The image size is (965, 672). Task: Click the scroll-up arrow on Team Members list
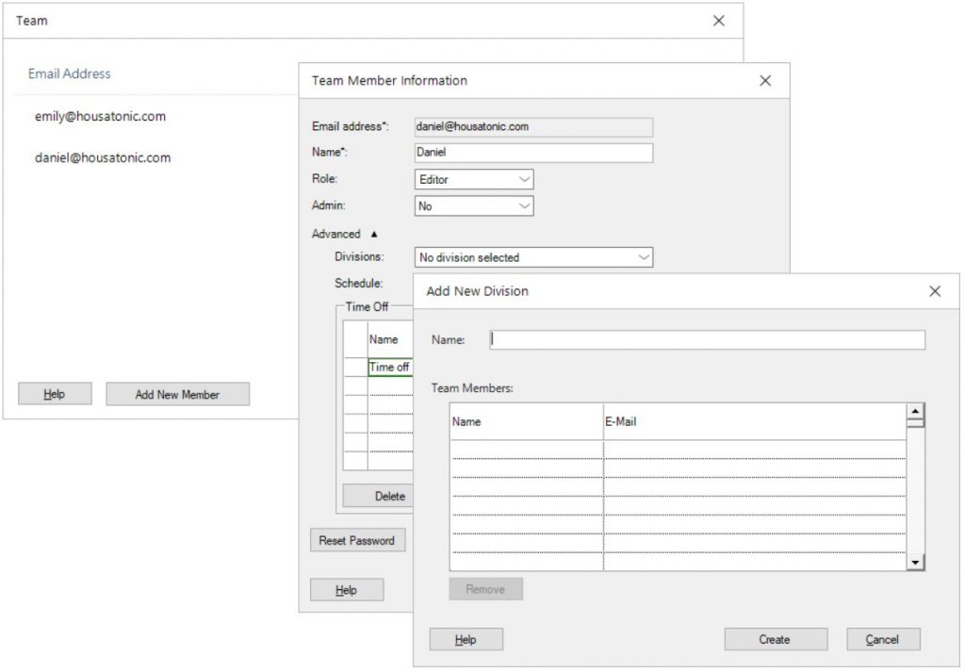point(914,409)
